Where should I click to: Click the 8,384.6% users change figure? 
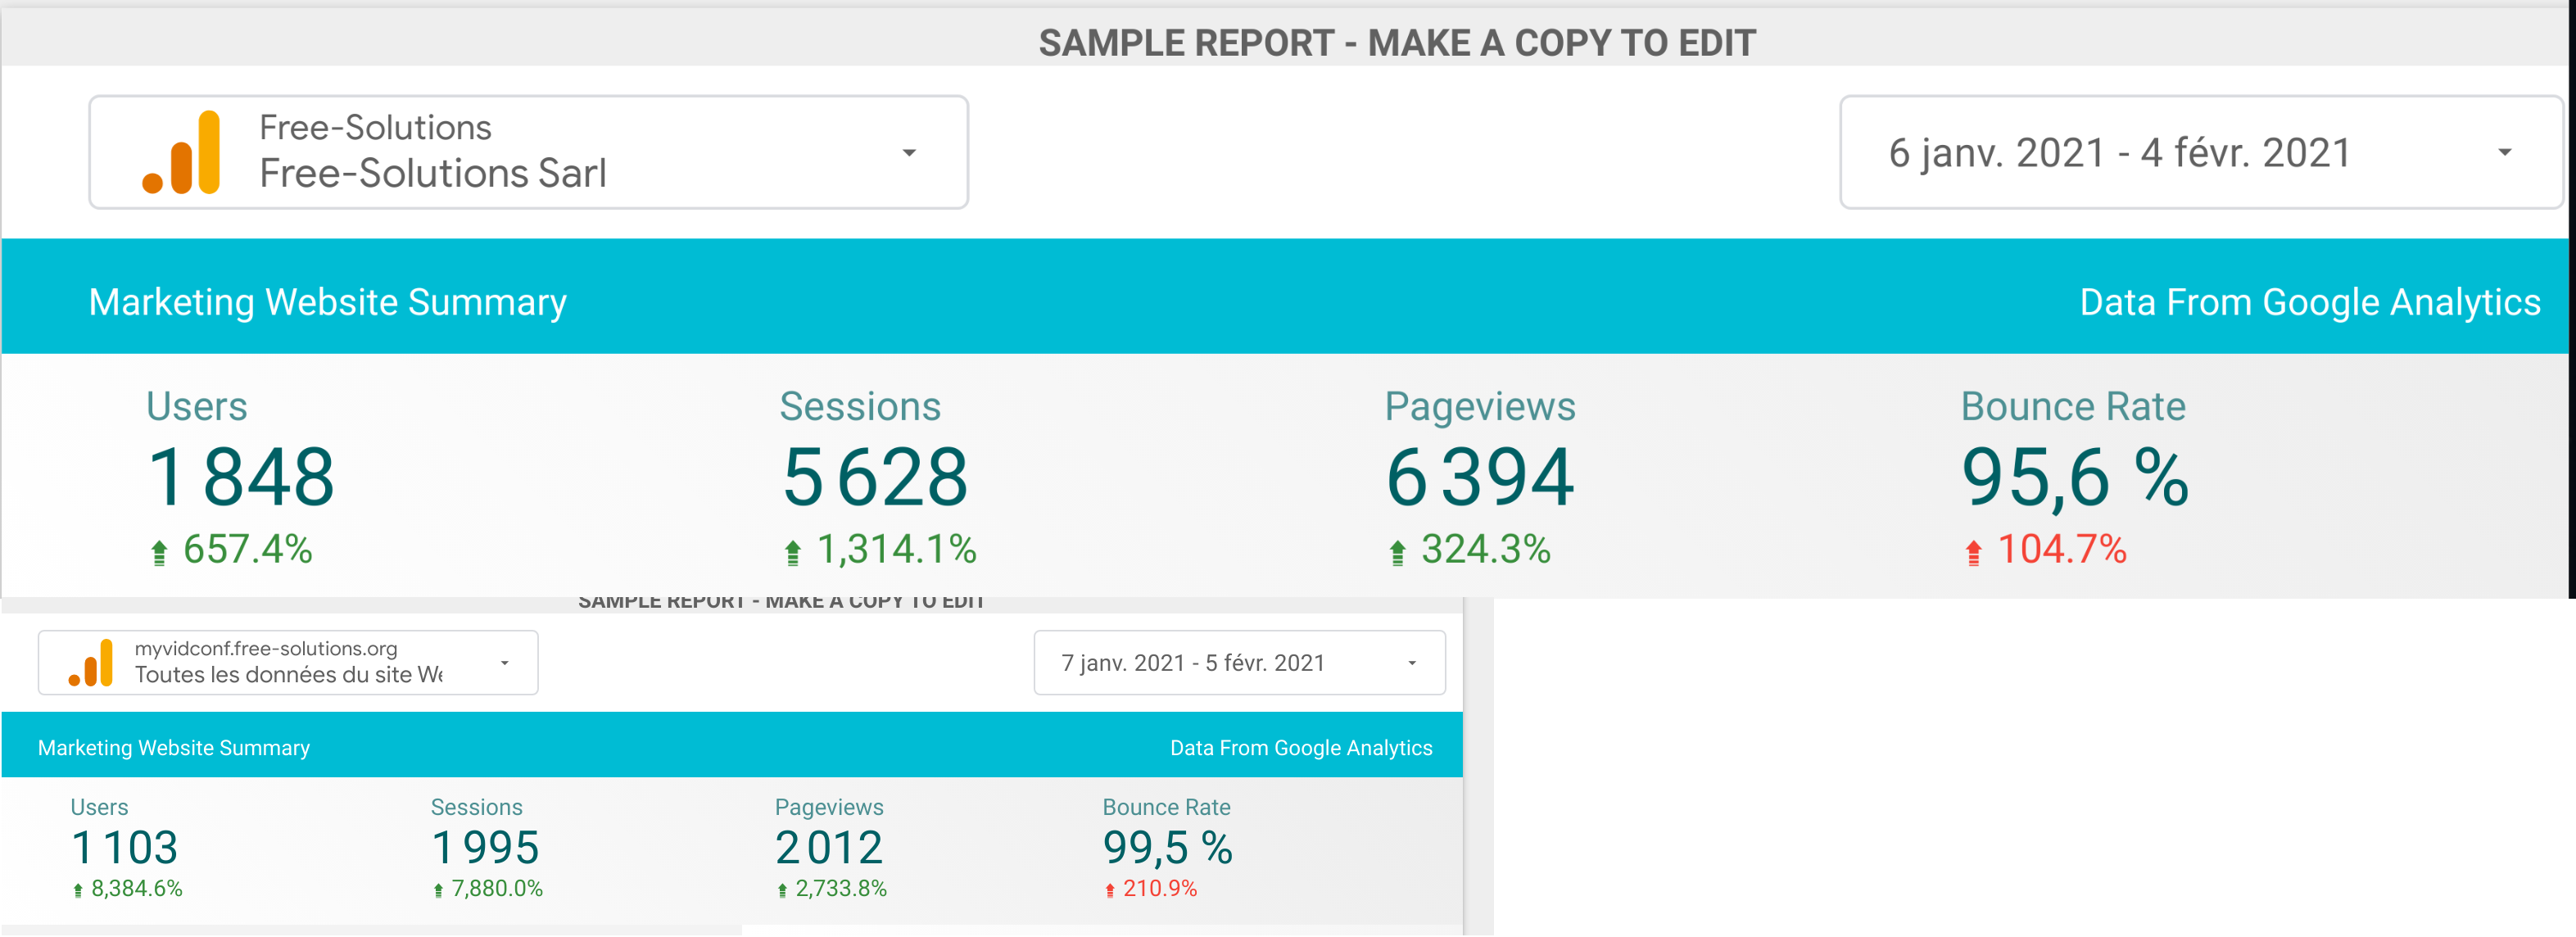pos(137,888)
